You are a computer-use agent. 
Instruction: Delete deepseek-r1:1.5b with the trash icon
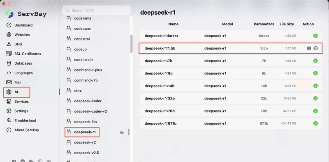(315, 48)
